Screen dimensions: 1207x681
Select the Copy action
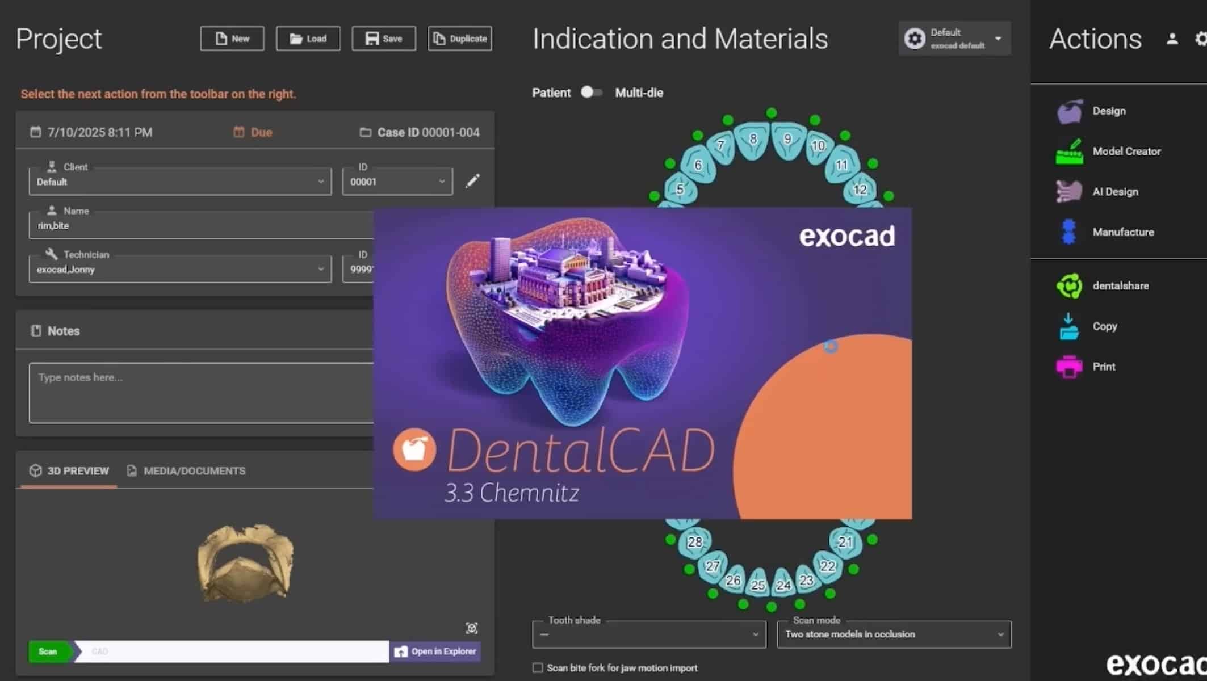tap(1070, 326)
